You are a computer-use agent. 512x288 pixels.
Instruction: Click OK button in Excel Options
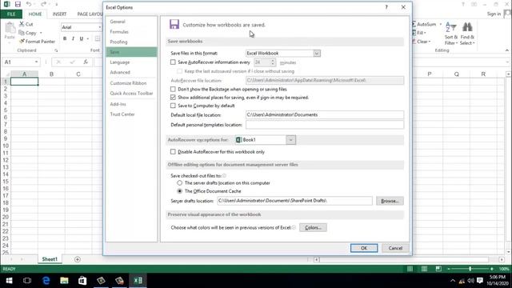(x=364, y=248)
